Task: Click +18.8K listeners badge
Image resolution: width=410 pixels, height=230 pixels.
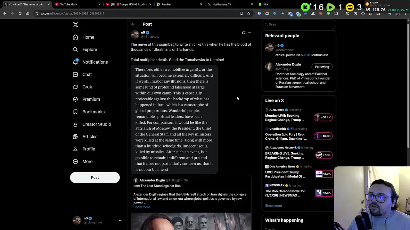Action: [323, 136]
